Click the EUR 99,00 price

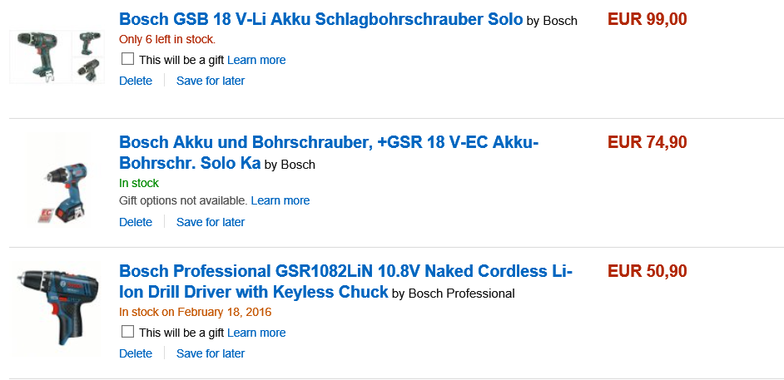point(648,19)
